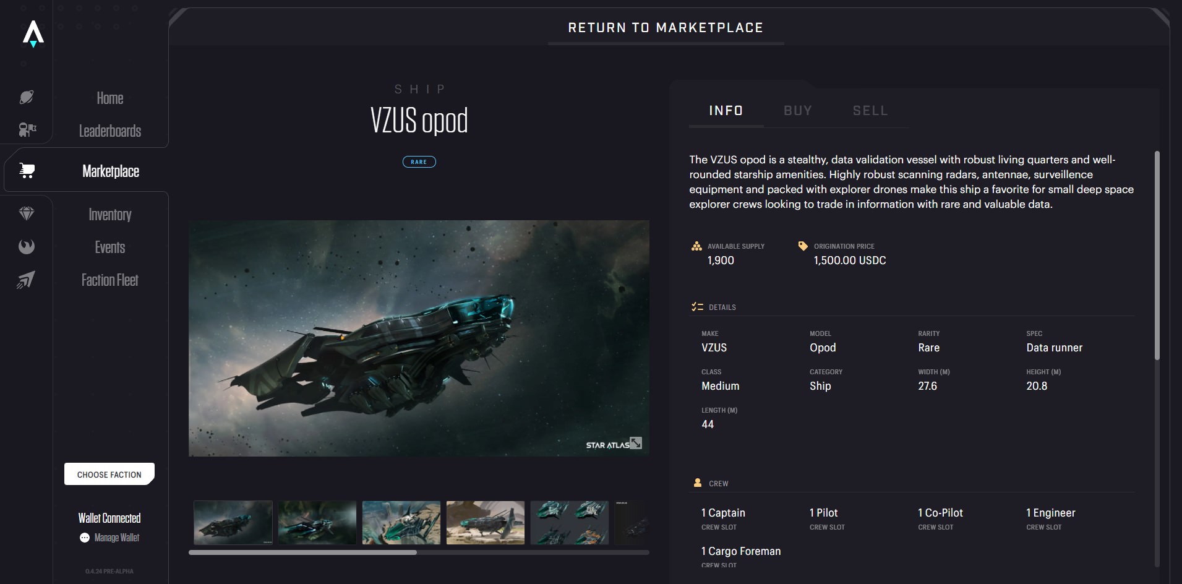Expand the ship image to fullscreen

click(636, 443)
